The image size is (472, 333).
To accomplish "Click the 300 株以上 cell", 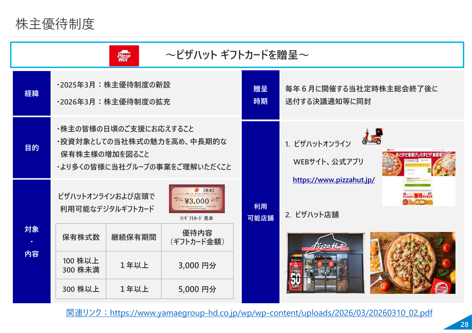I will (81, 289).
